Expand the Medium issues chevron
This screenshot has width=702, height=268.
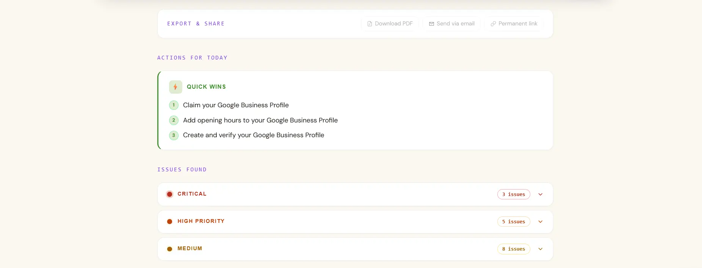pos(541,249)
